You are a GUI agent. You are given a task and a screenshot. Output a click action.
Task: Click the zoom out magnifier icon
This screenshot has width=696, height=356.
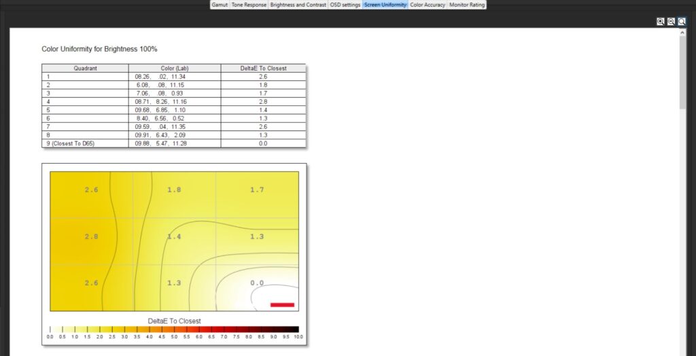pyautogui.click(x=671, y=22)
